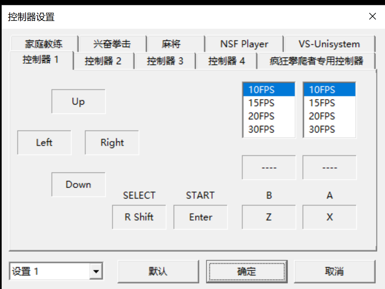Change B button mapping Z
This screenshot has height=289, width=385.
269,217
